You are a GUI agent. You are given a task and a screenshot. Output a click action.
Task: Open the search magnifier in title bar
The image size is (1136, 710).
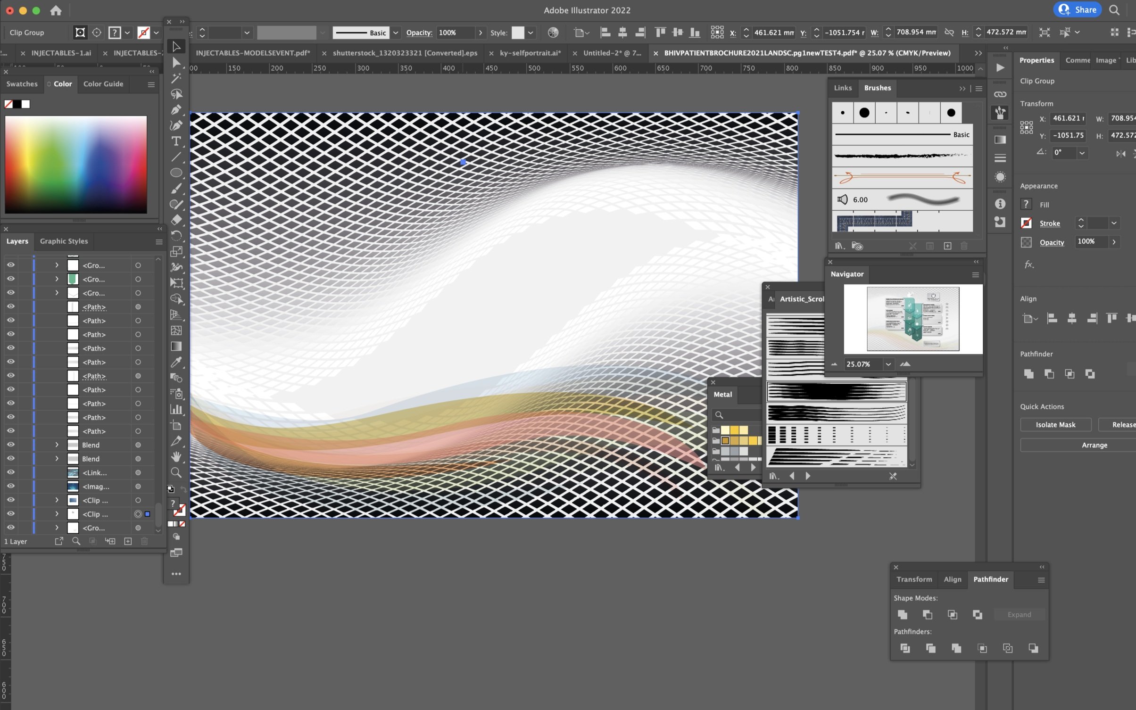tap(1114, 10)
